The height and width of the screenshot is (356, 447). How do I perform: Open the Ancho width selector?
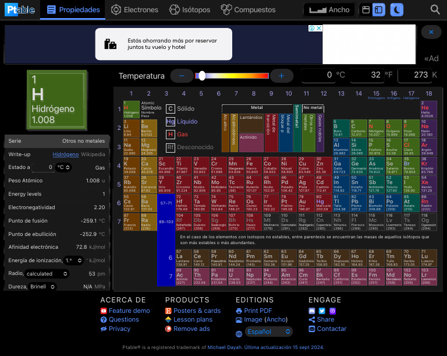pos(329,10)
